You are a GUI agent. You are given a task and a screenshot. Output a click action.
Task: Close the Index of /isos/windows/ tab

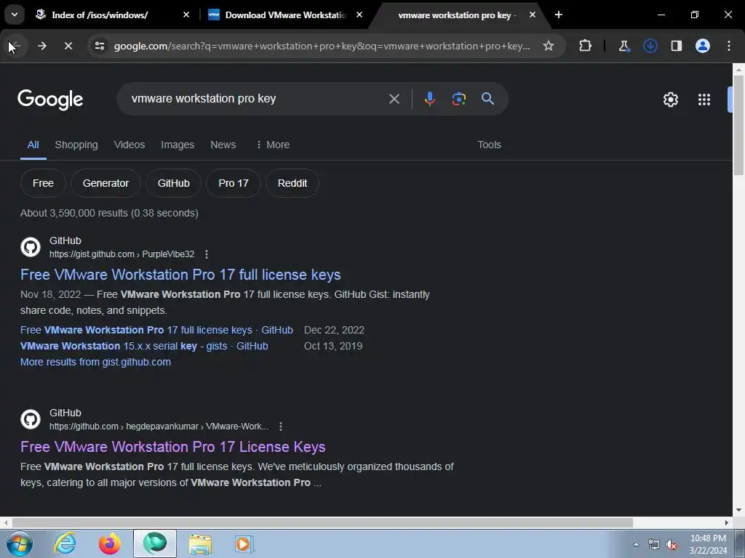[186, 15]
